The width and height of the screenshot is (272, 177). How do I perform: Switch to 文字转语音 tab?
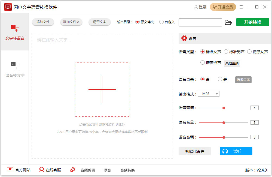pos(15,32)
